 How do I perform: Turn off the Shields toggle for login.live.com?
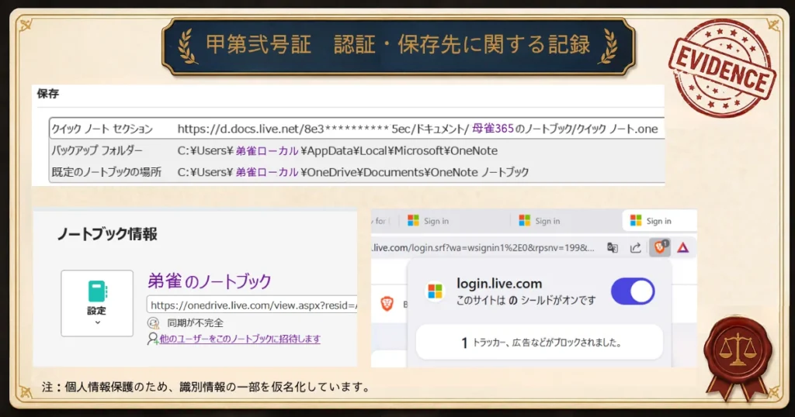633,291
